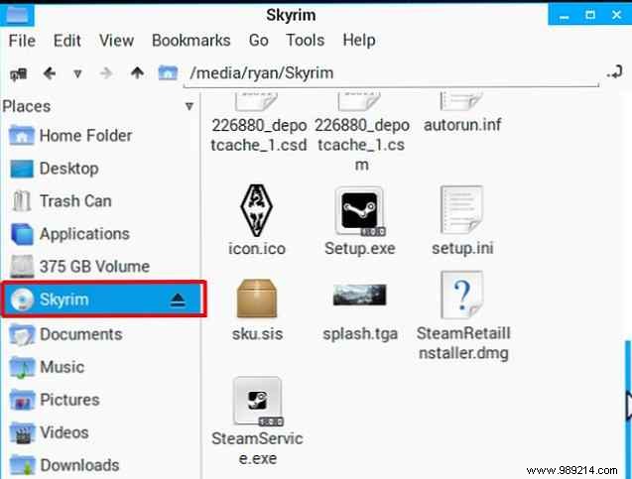Click the /media/ryan/Skyrim path field
632x479 pixels.
point(391,73)
